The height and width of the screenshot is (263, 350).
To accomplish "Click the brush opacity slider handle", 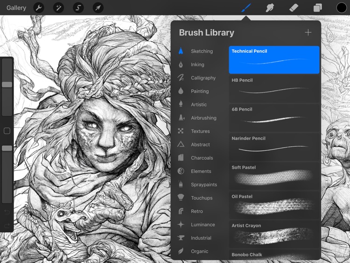I will 7,148.
